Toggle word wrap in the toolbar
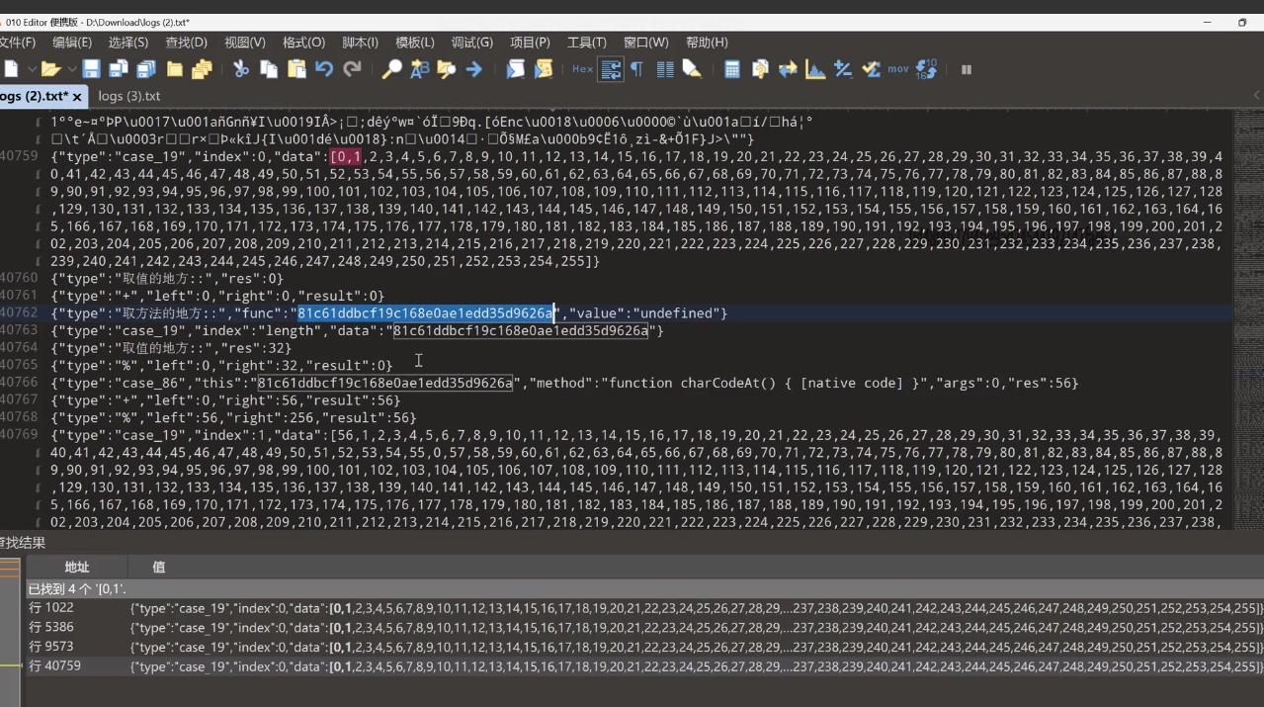This screenshot has height=707, width=1264. (x=611, y=69)
